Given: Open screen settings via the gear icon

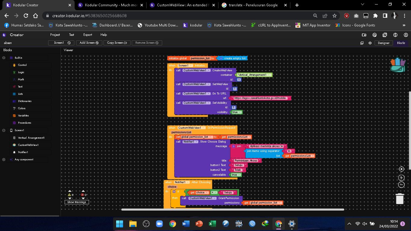Looking at the screenshot, I should (370, 43).
